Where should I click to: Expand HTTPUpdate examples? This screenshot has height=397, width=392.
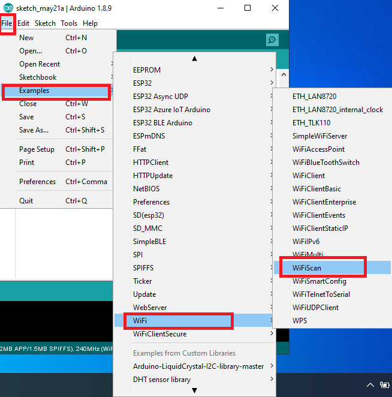point(194,176)
